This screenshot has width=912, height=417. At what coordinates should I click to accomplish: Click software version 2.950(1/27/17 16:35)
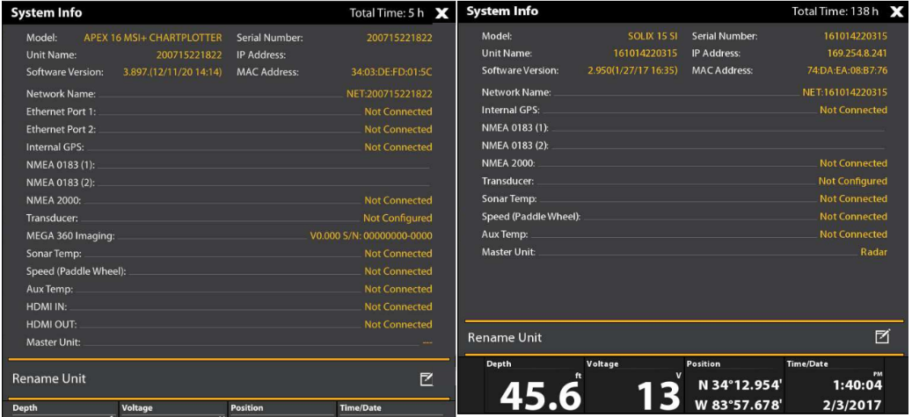(x=632, y=71)
